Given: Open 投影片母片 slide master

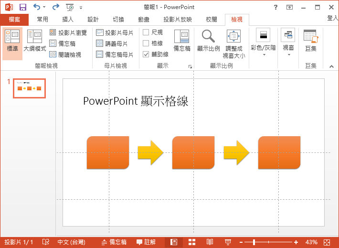Looking at the screenshot, I should [x=115, y=32].
